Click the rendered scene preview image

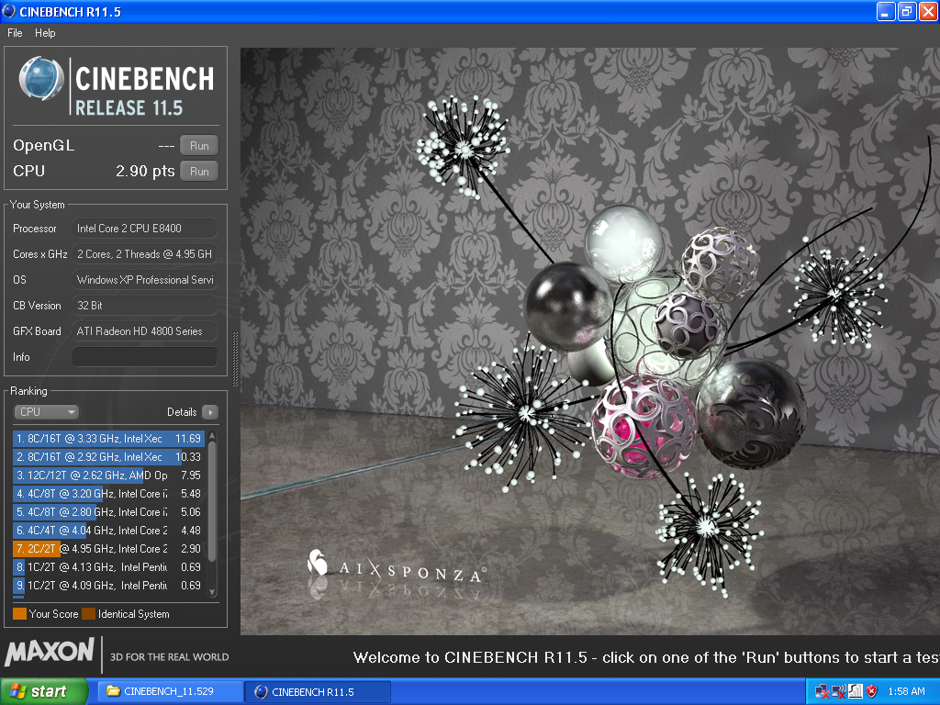[x=590, y=341]
